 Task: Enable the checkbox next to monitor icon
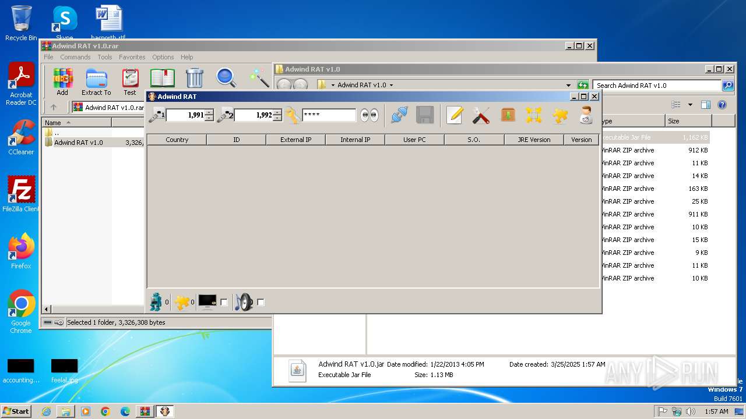[224, 302]
